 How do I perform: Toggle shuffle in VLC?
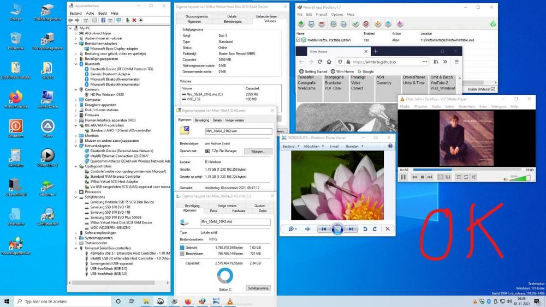tap(473, 177)
